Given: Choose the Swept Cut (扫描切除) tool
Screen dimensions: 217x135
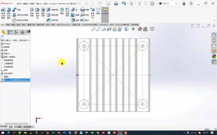Looking at the screenshot, I should click(x=52, y=10).
